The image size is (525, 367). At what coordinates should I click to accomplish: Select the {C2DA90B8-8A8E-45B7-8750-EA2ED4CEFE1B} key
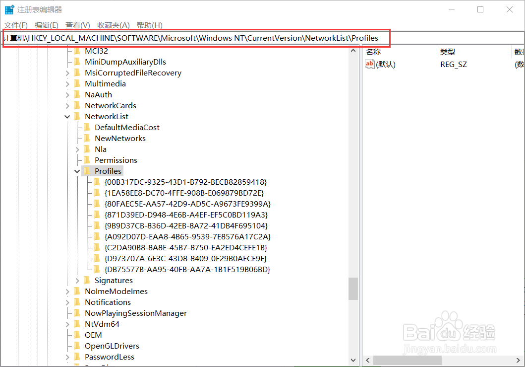(x=186, y=248)
